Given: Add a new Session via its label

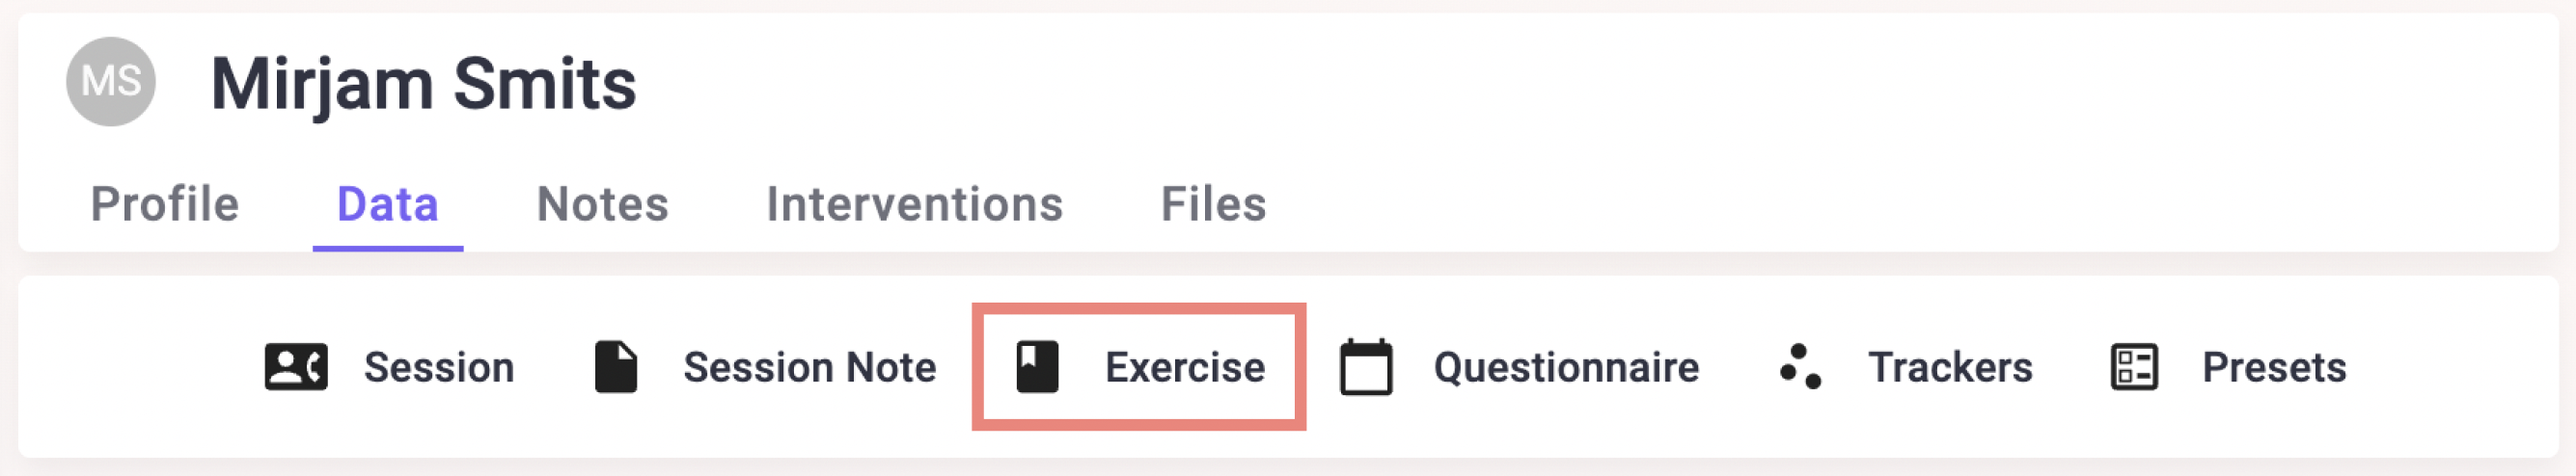Looking at the screenshot, I should pos(439,367).
